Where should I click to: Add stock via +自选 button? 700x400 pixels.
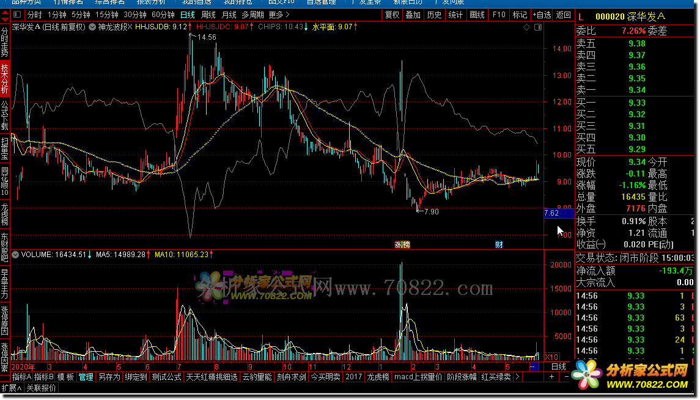click(542, 15)
